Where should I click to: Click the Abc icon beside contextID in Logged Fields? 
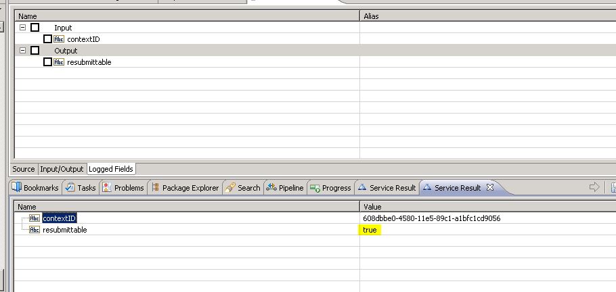coord(59,39)
